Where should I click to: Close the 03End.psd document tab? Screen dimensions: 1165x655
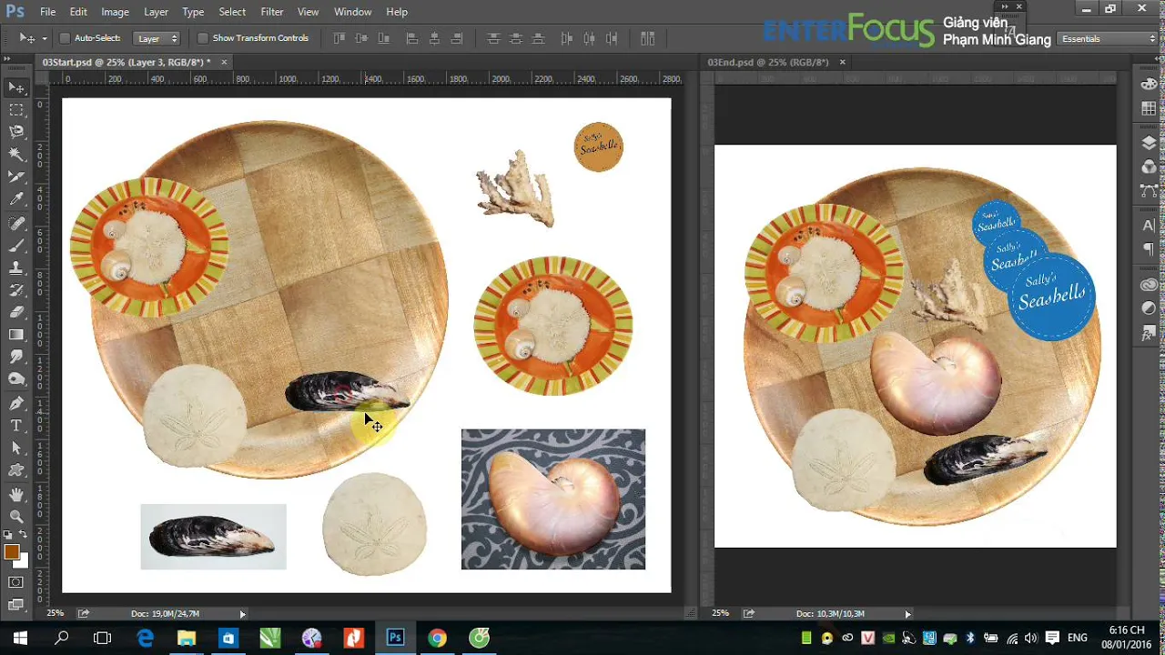[842, 62]
